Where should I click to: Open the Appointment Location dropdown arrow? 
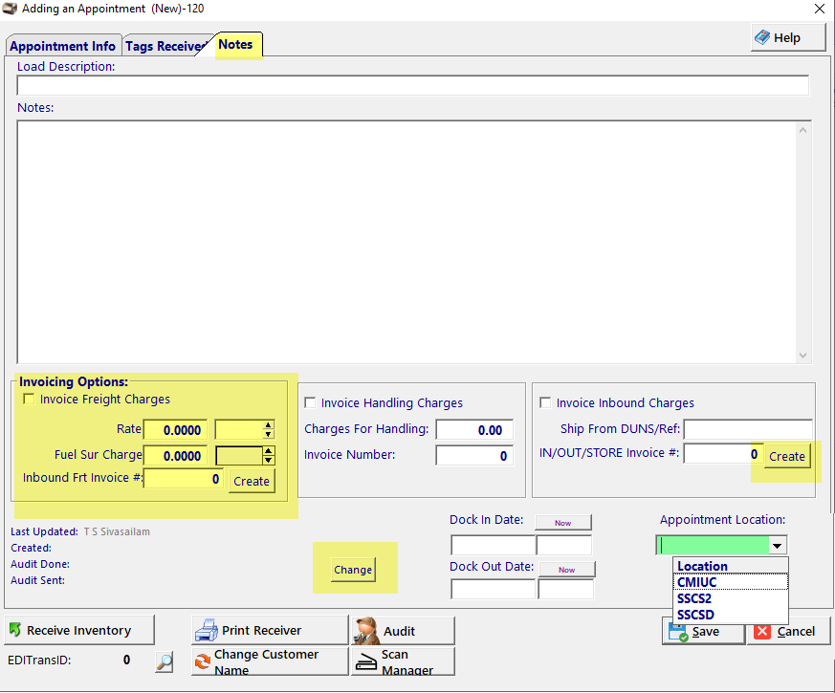click(778, 545)
